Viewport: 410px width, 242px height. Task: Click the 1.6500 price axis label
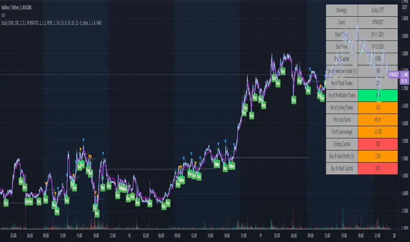coord(405,106)
